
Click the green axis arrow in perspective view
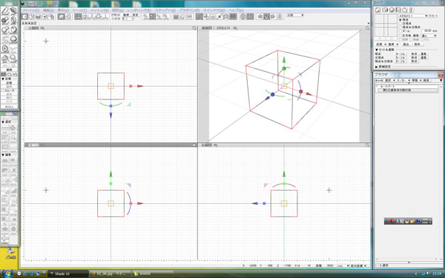(x=284, y=59)
